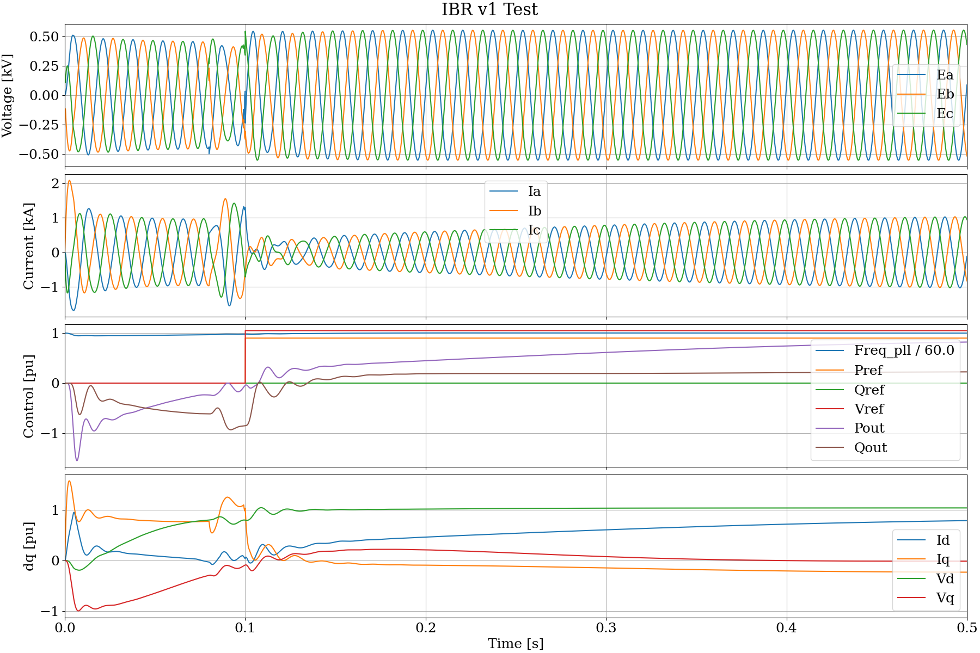Select the Qout legend label
Screen dimensions: 980x653
click(x=871, y=448)
